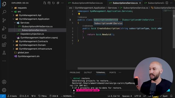Open the Search view in activity bar
The width and height of the screenshot is (175, 98).
click(4, 12)
